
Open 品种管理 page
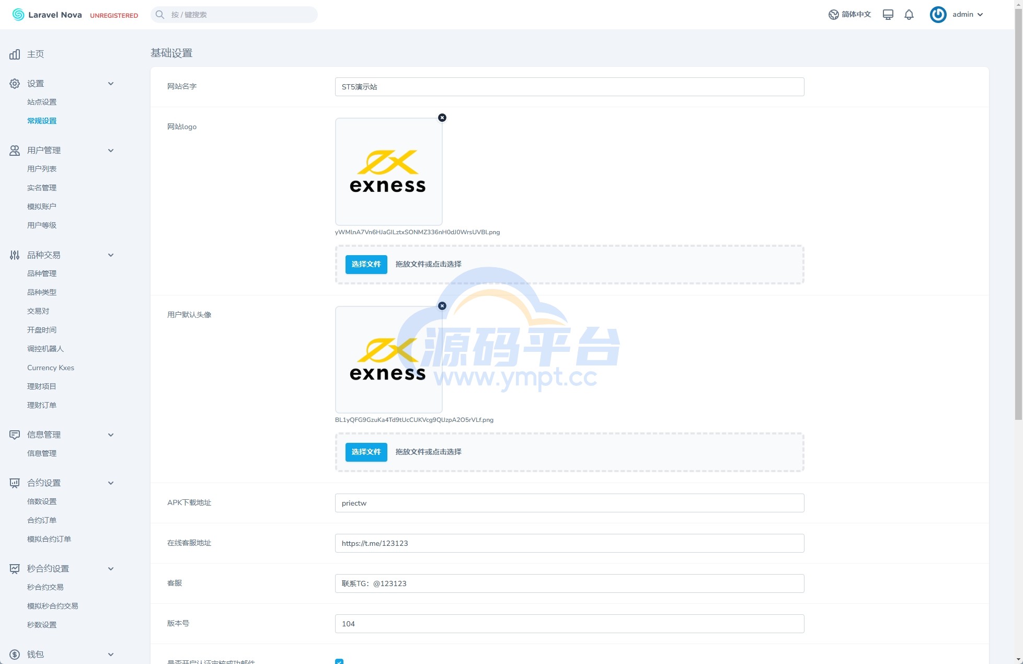[x=42, y=273]
